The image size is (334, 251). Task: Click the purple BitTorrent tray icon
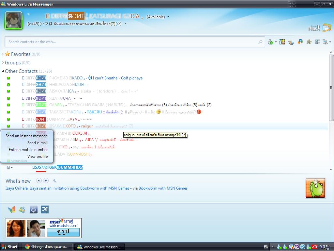[297, 247]
